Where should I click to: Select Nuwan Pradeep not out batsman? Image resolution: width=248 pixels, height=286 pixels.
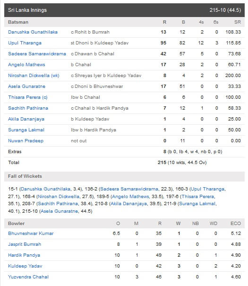(x=26, y=141)
